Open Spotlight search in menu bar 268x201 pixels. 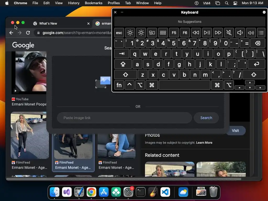pyautogui.click(x=227, y=3)
